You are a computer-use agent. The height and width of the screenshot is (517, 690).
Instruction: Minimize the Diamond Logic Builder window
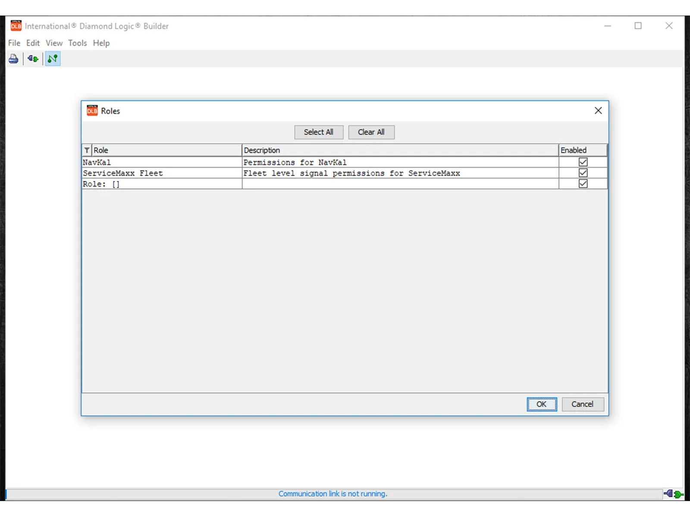608,26
